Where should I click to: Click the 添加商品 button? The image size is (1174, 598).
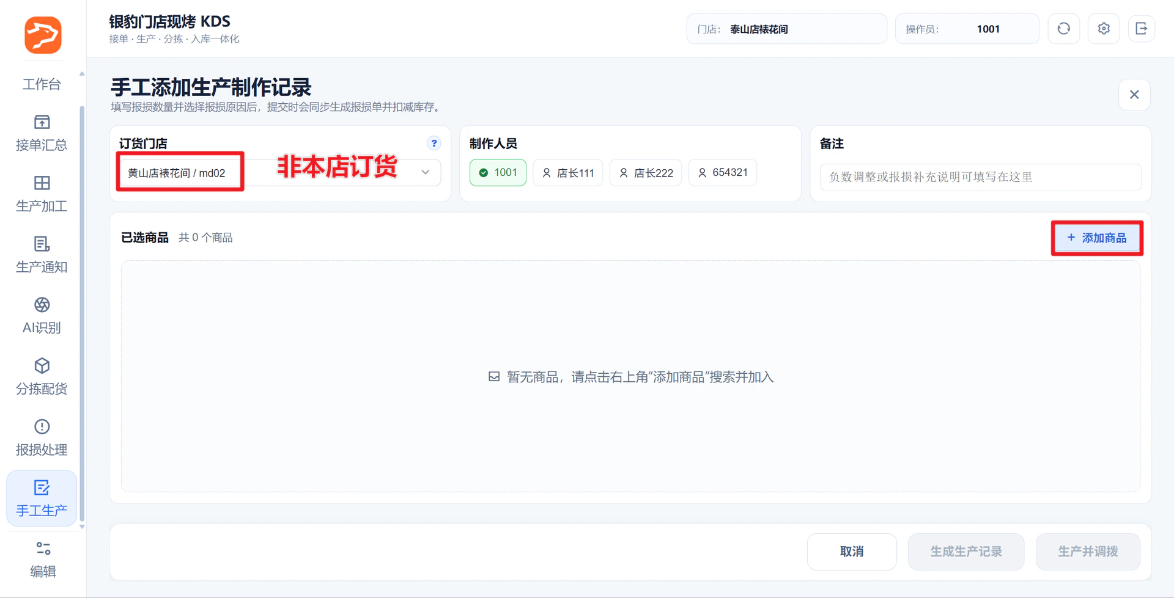(x=1097, y=238)
